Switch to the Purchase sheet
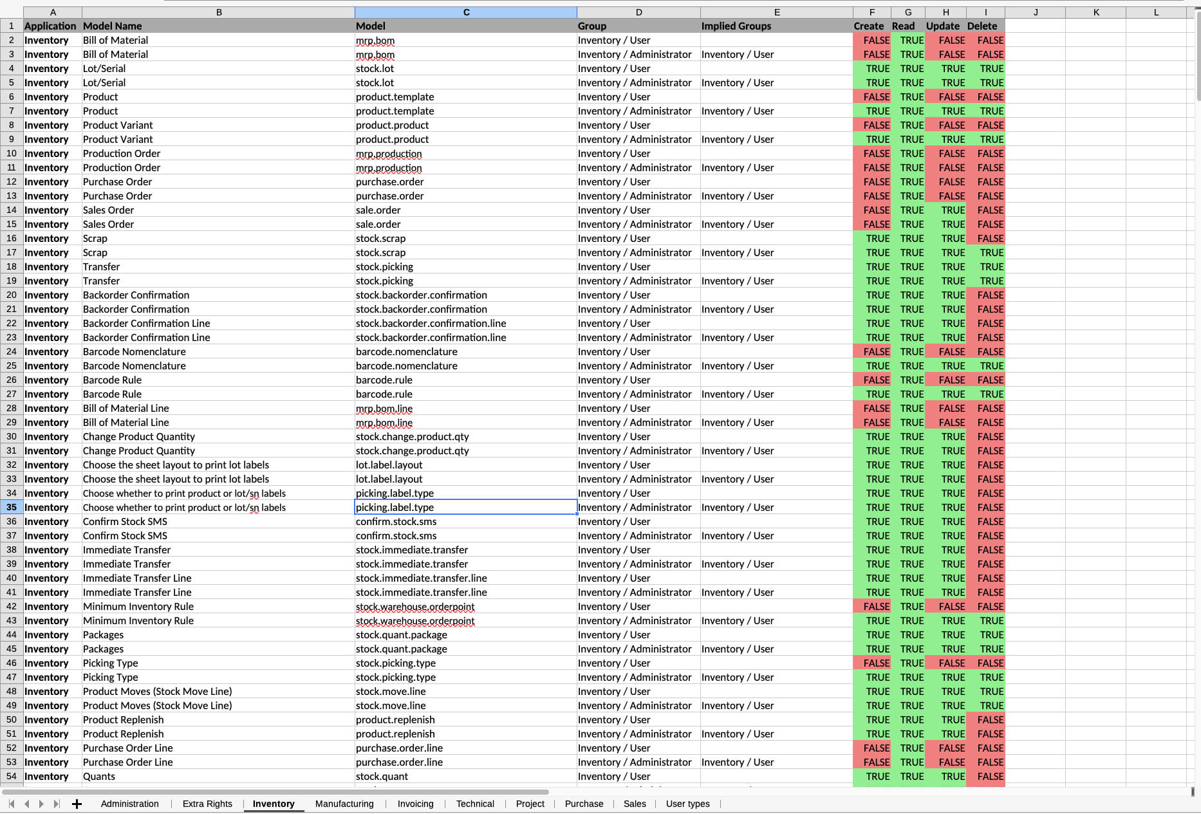The image size is (1201, 814). pos(584,804)
